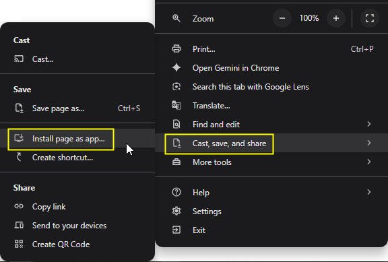Click the Zoom magnifier icon
The image size is (388, 262).
coord(176,18)
